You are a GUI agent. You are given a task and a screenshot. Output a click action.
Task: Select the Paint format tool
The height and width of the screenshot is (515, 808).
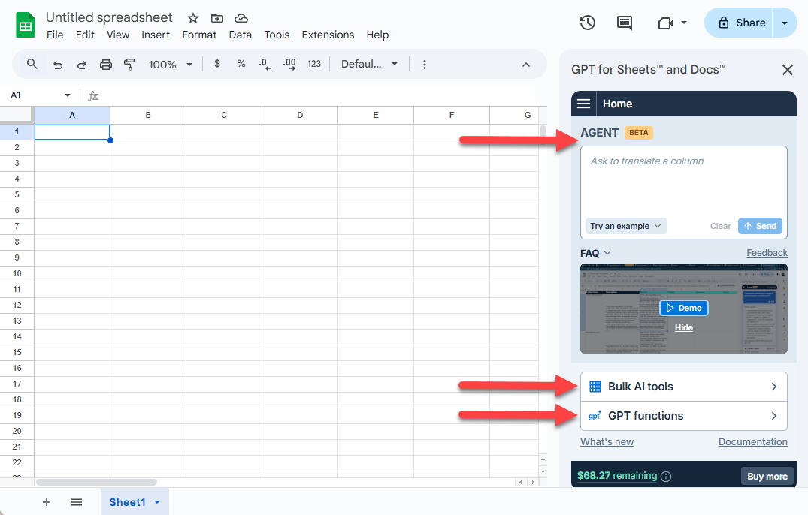129,65
